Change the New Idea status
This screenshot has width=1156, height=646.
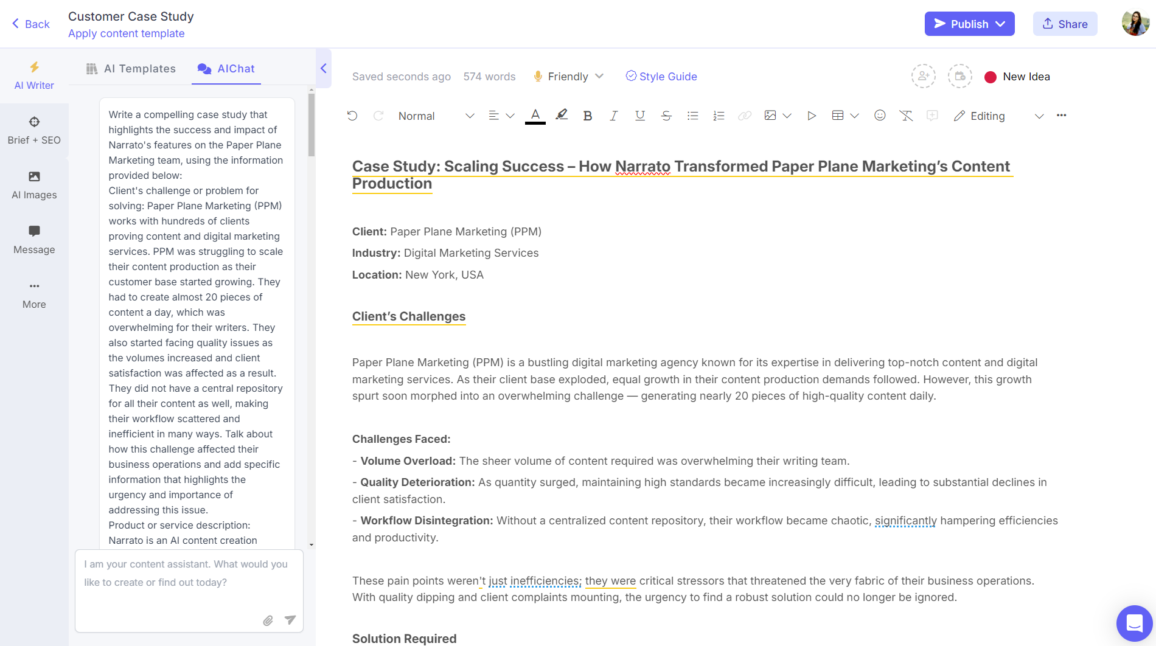(x=1017, y=77)
